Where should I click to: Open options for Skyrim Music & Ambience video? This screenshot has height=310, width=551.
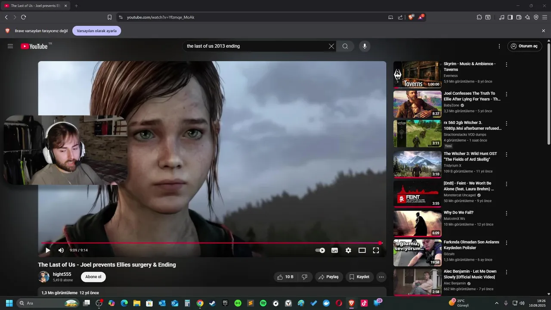pyautogui.click(x=507, y=65)
